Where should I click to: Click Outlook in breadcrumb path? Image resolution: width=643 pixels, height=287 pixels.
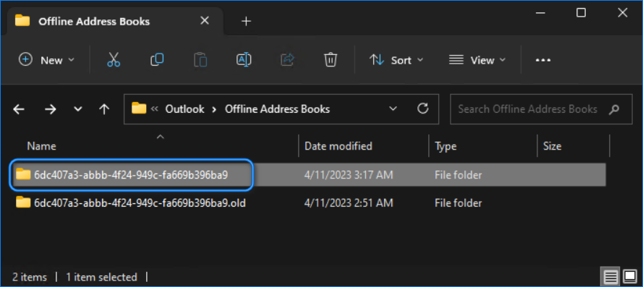coord(184,109)
